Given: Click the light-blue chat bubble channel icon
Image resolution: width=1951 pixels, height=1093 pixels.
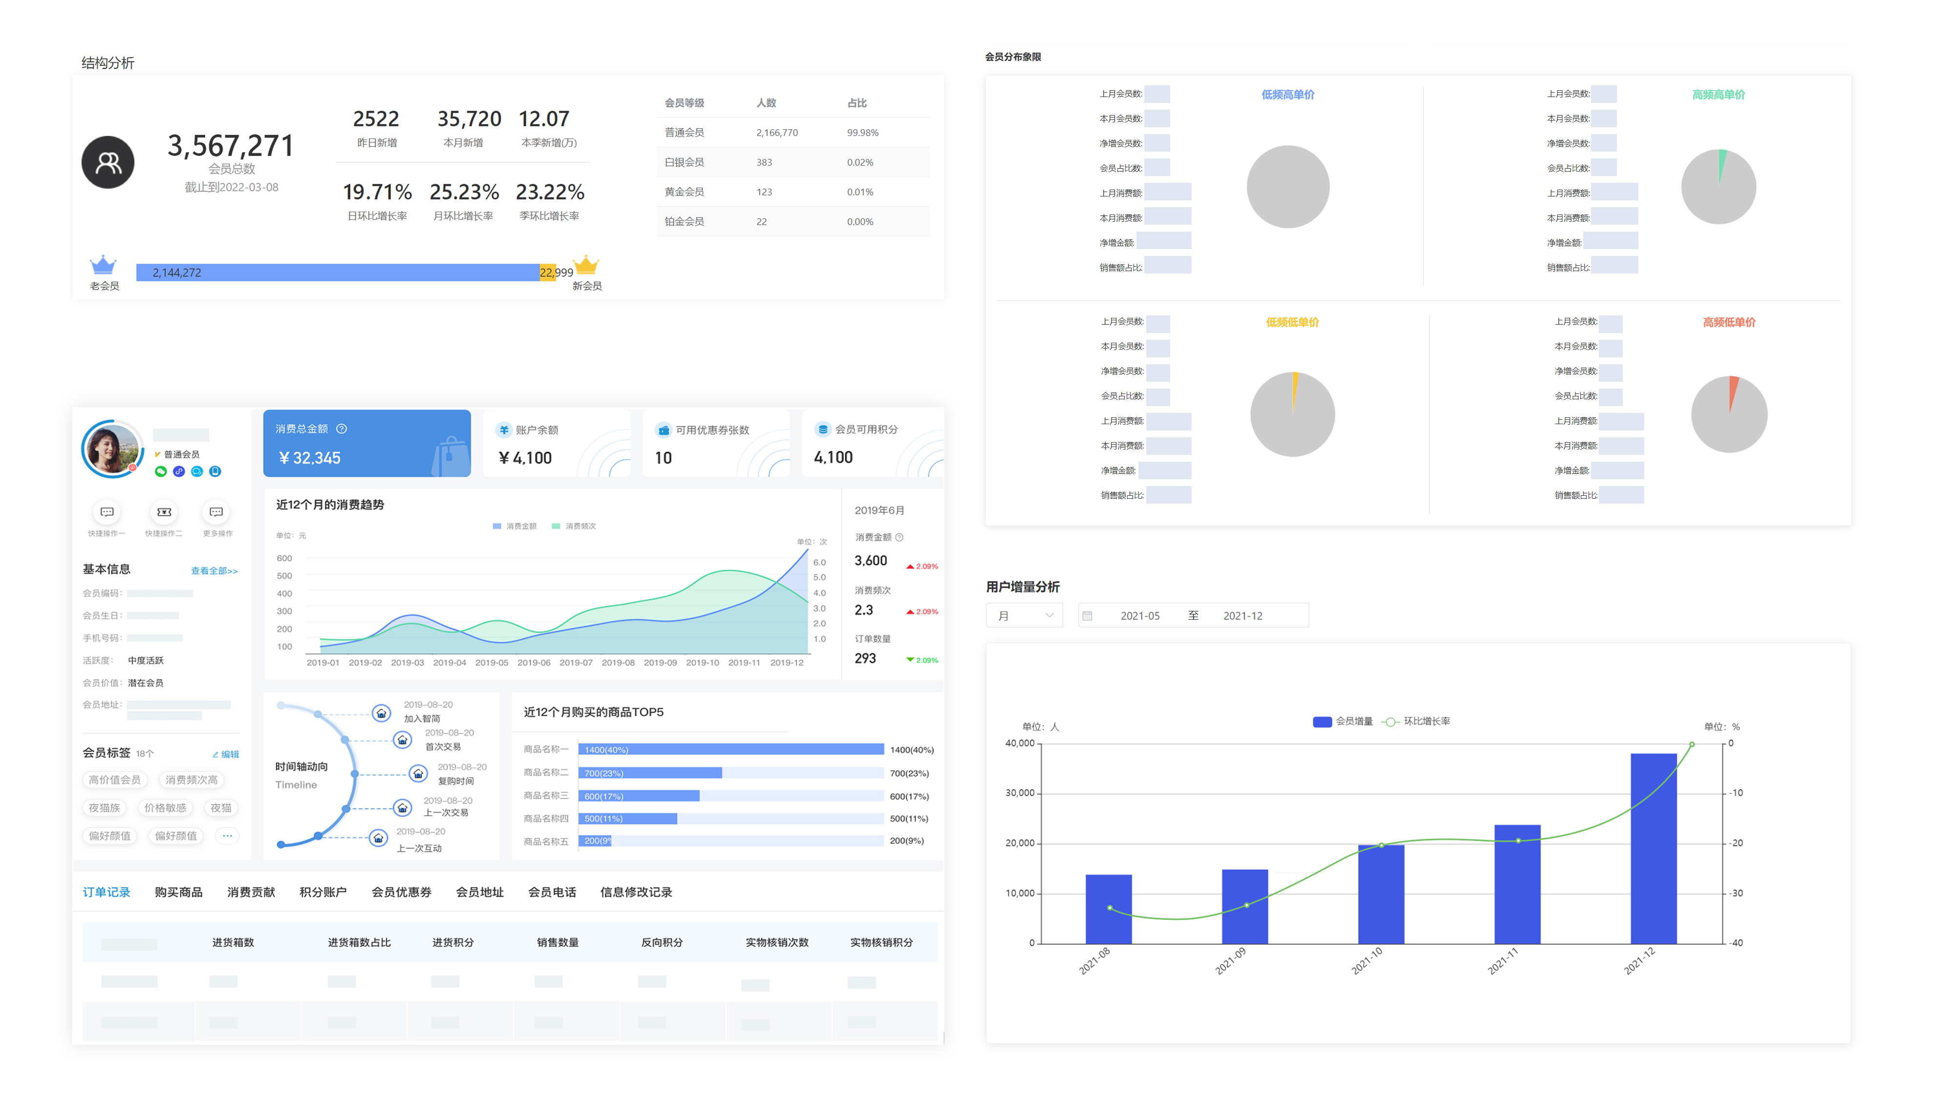Looking at the screenshot, I should click(197, 471).
